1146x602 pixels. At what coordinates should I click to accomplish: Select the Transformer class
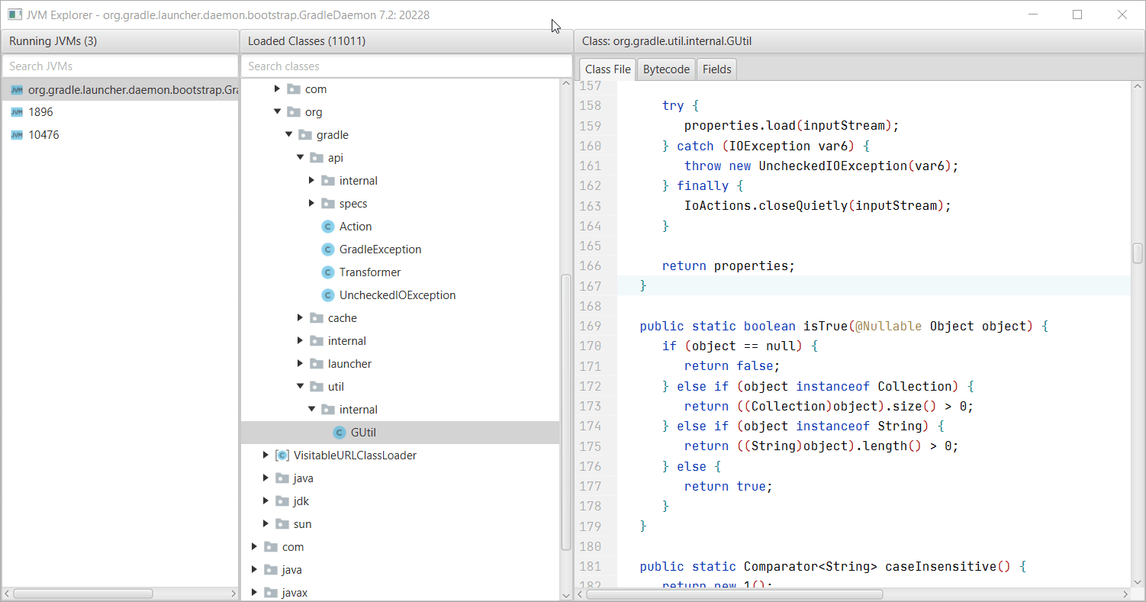coord(370,272)
